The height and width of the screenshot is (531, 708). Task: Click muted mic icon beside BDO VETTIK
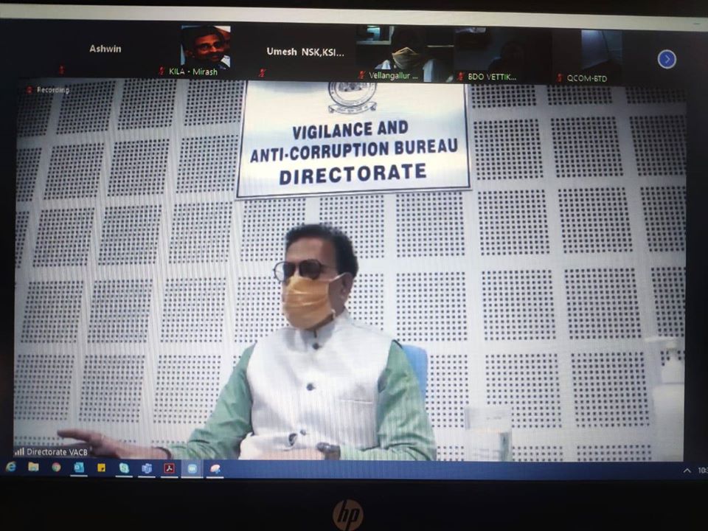pos(460,76)
